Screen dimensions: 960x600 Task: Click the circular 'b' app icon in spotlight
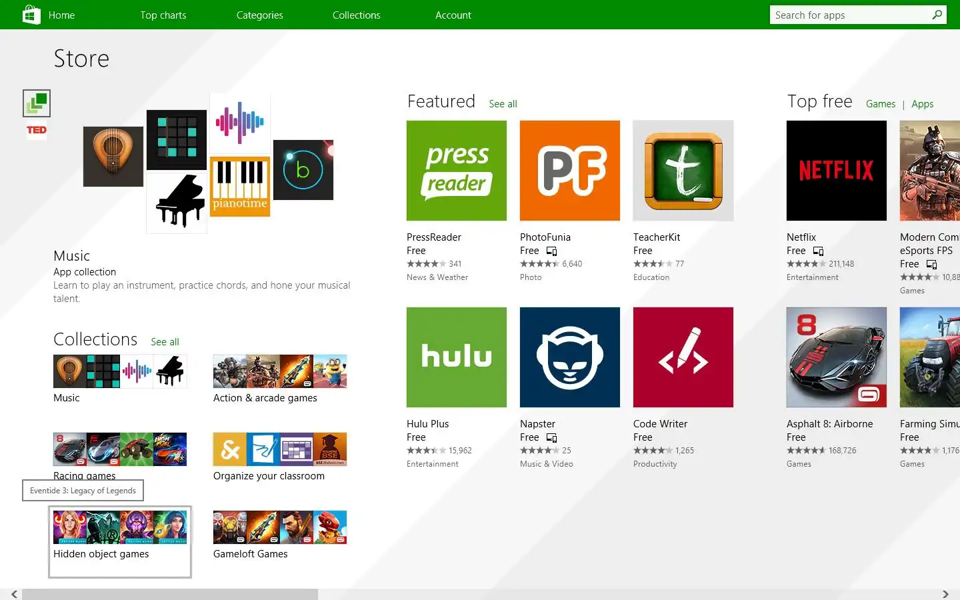pyautogui.click(x=303, y=170)
